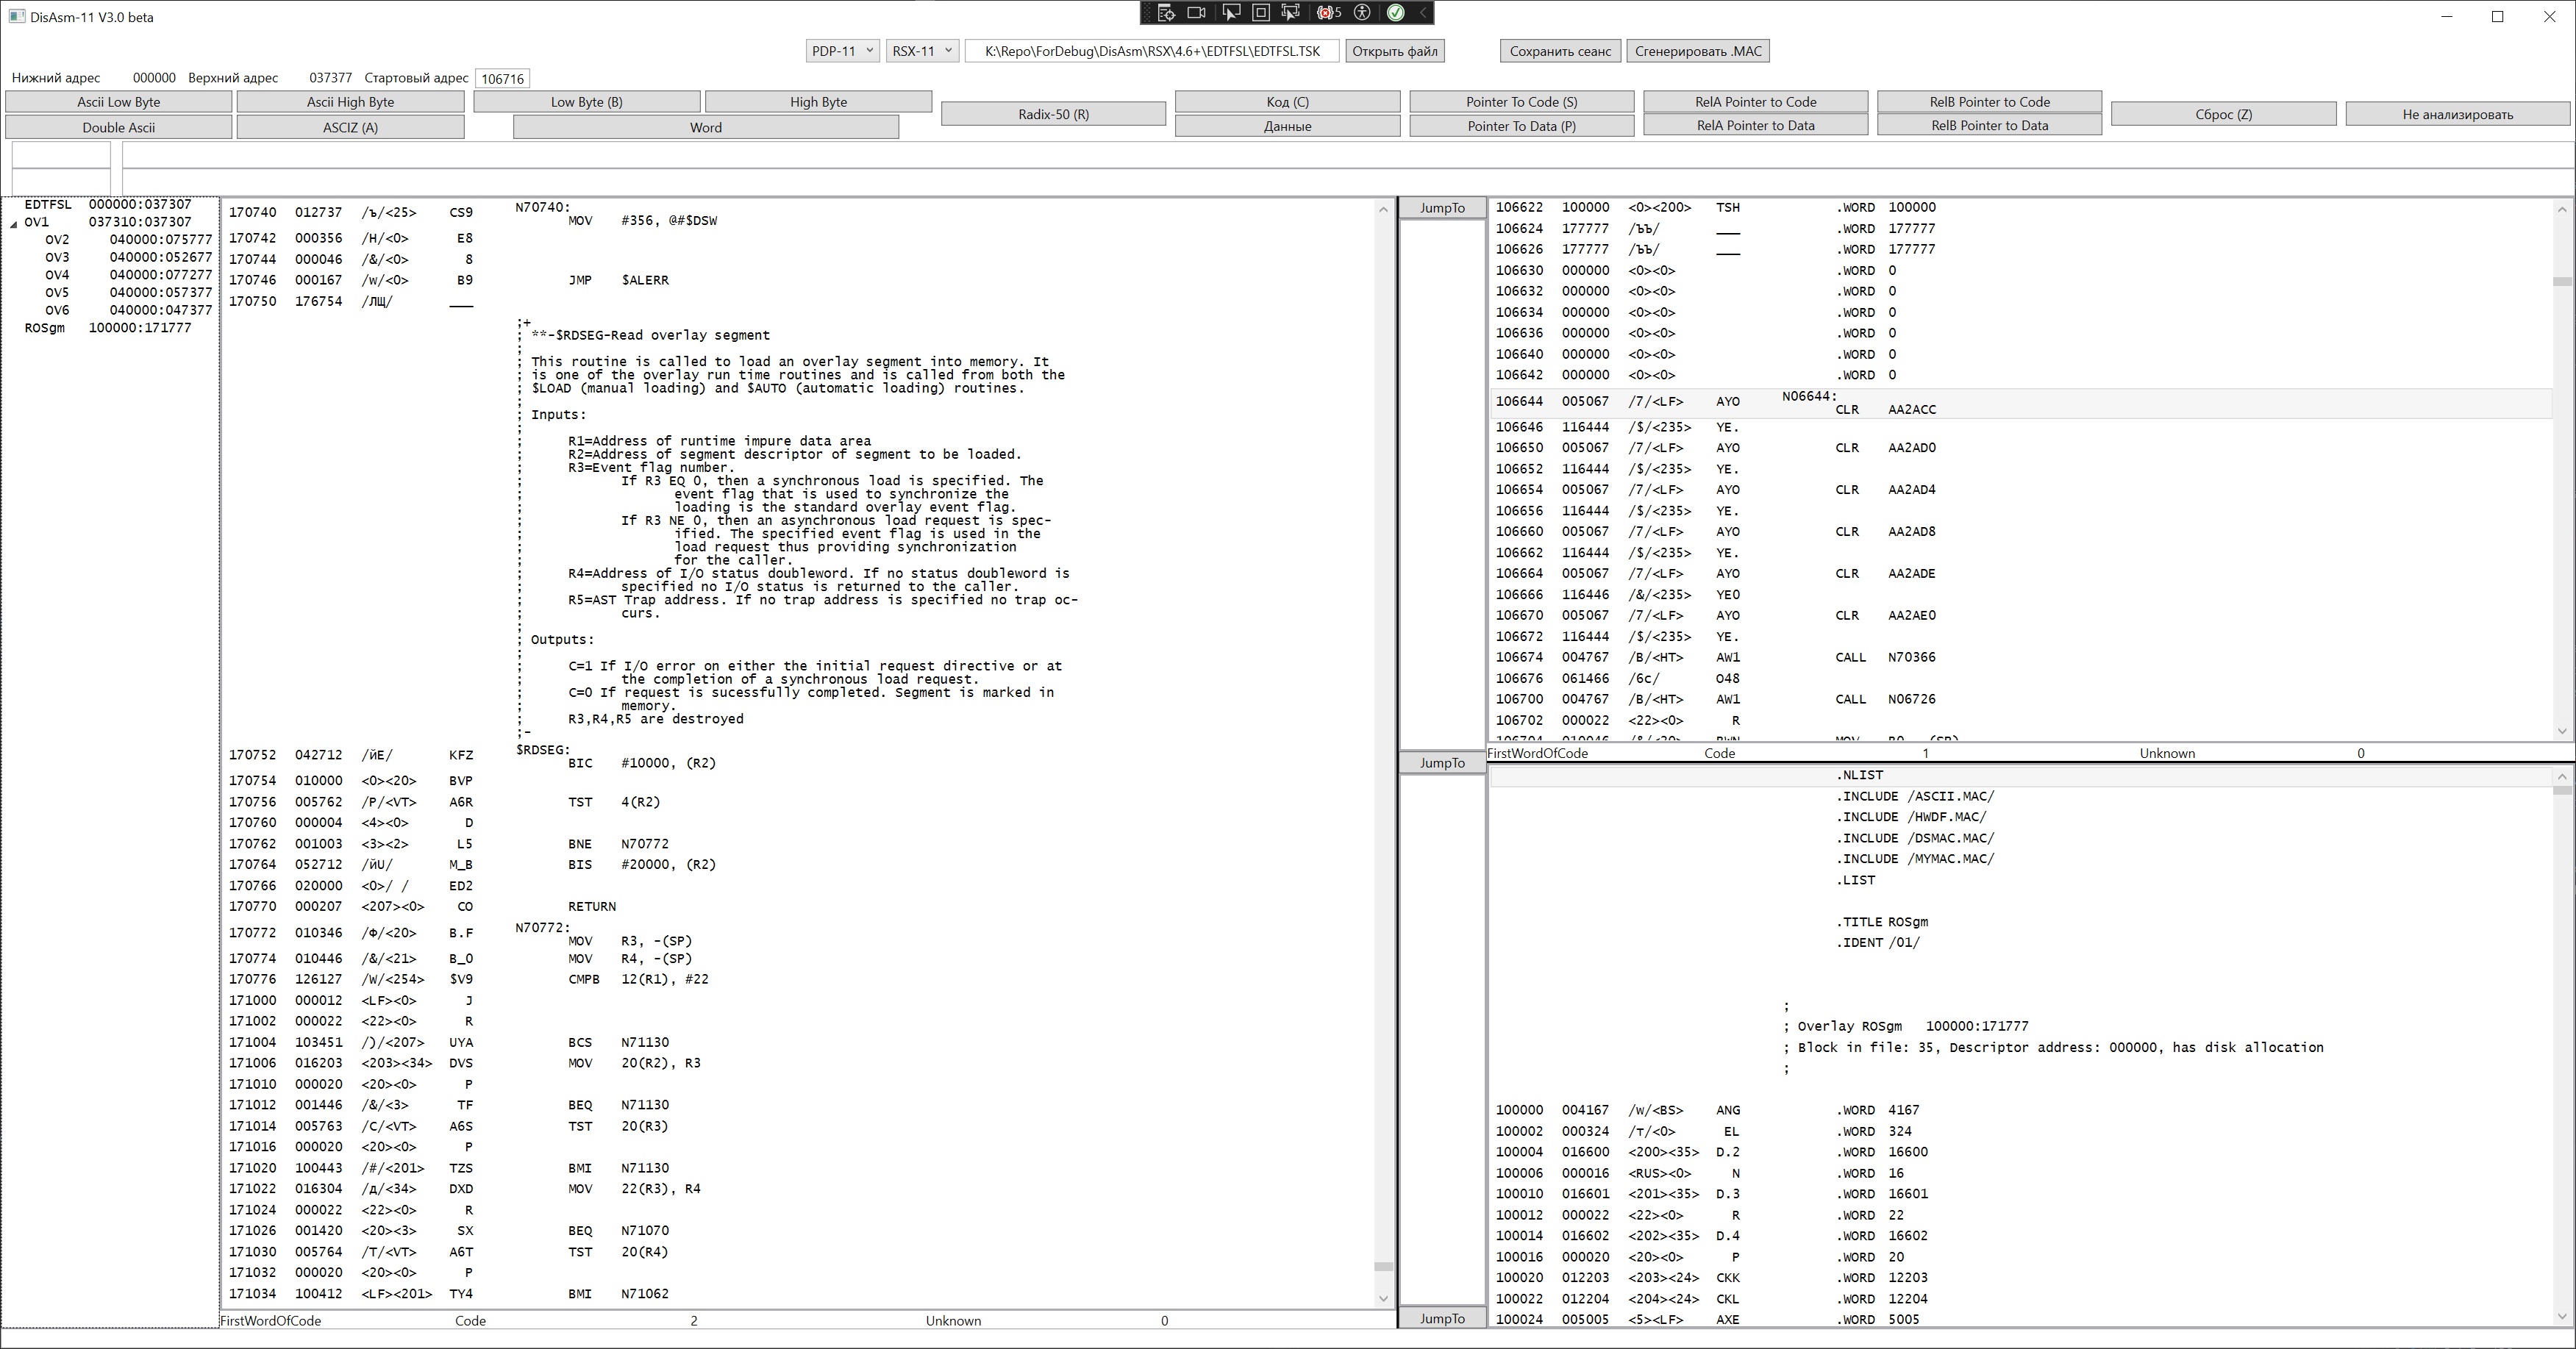Click top-right pane JumpTo button
Image resolution: width=2576 pixels, height=1349 pixels.
pos(1442,208)
